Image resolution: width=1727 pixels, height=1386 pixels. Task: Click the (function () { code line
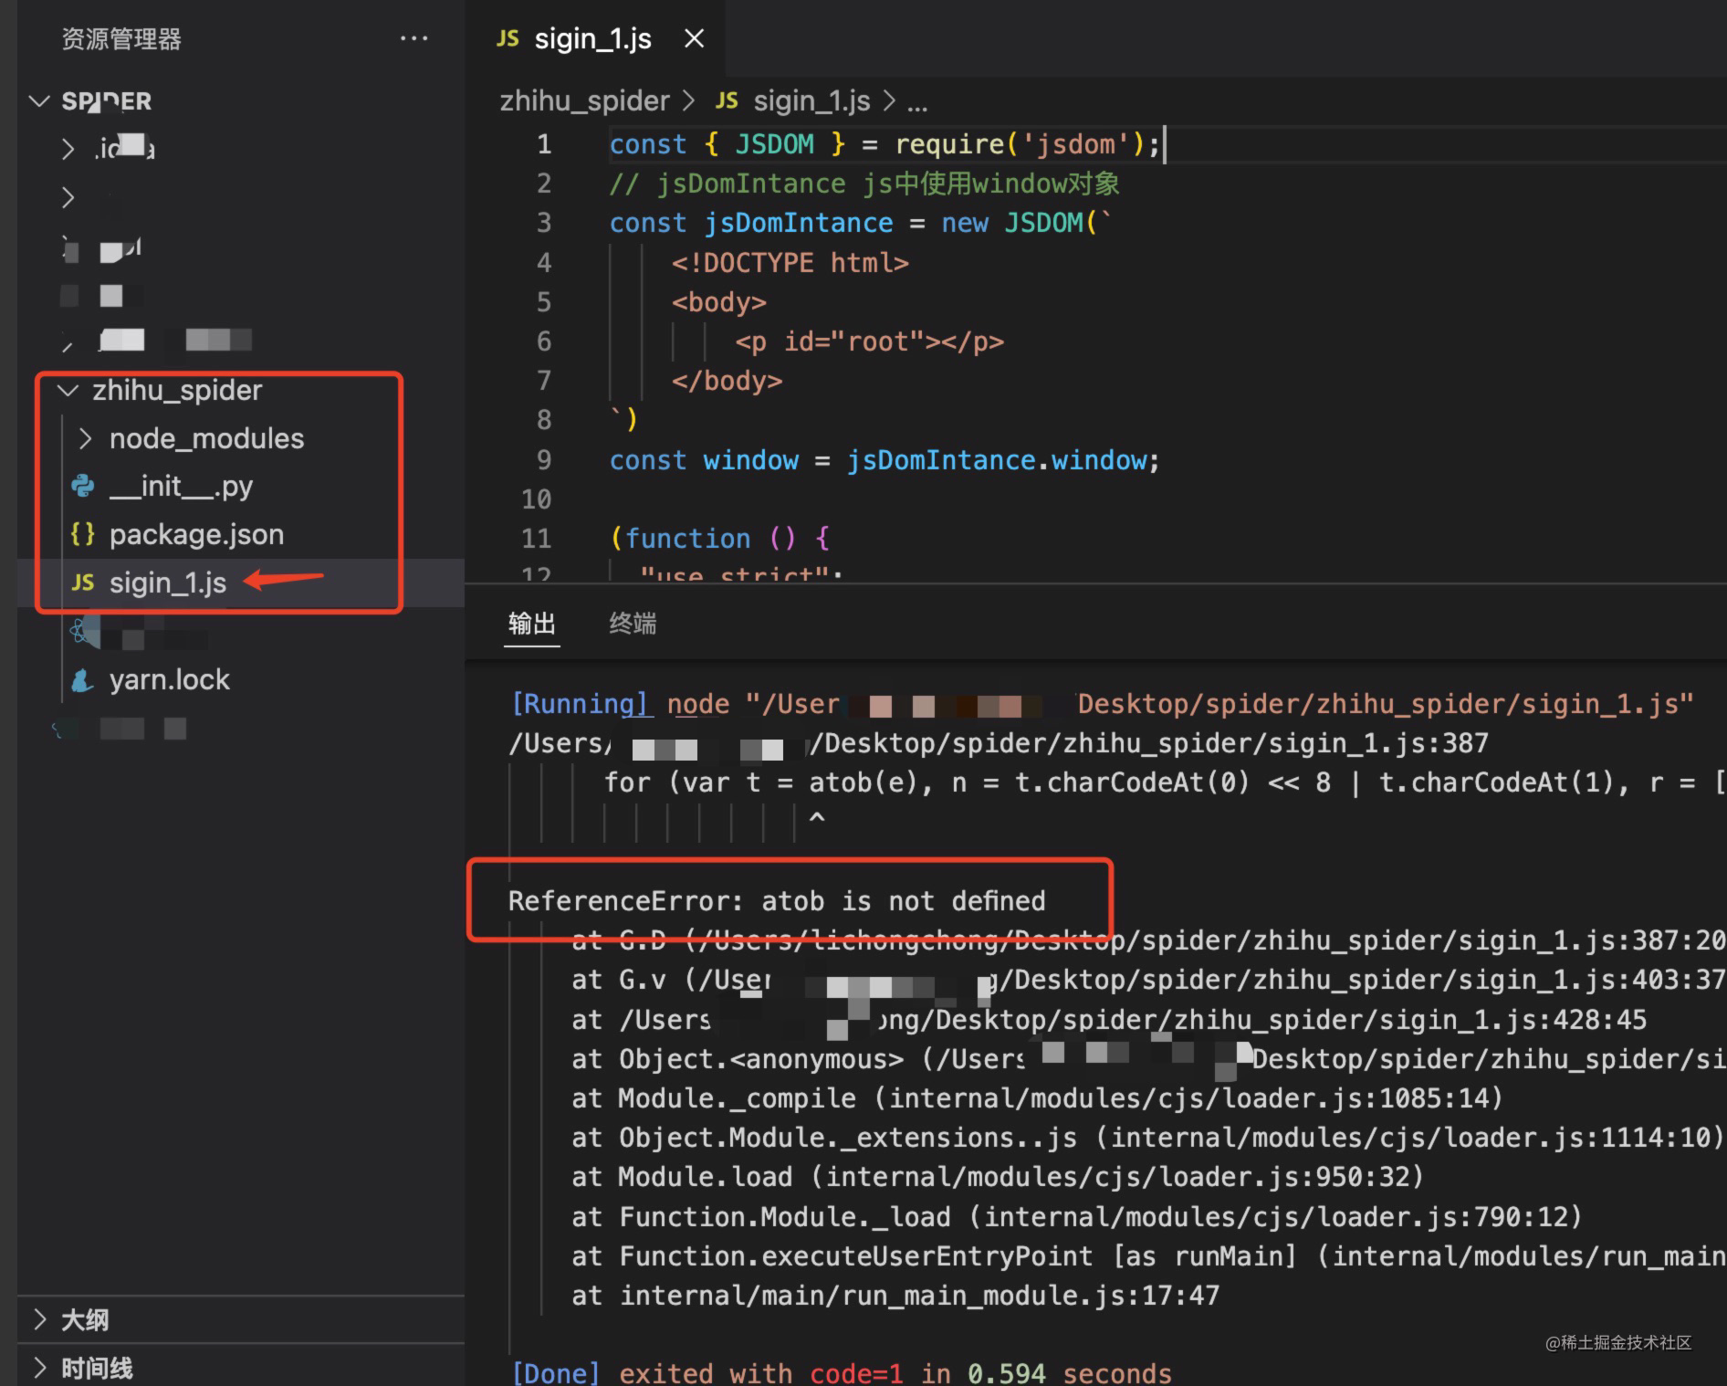719,539
